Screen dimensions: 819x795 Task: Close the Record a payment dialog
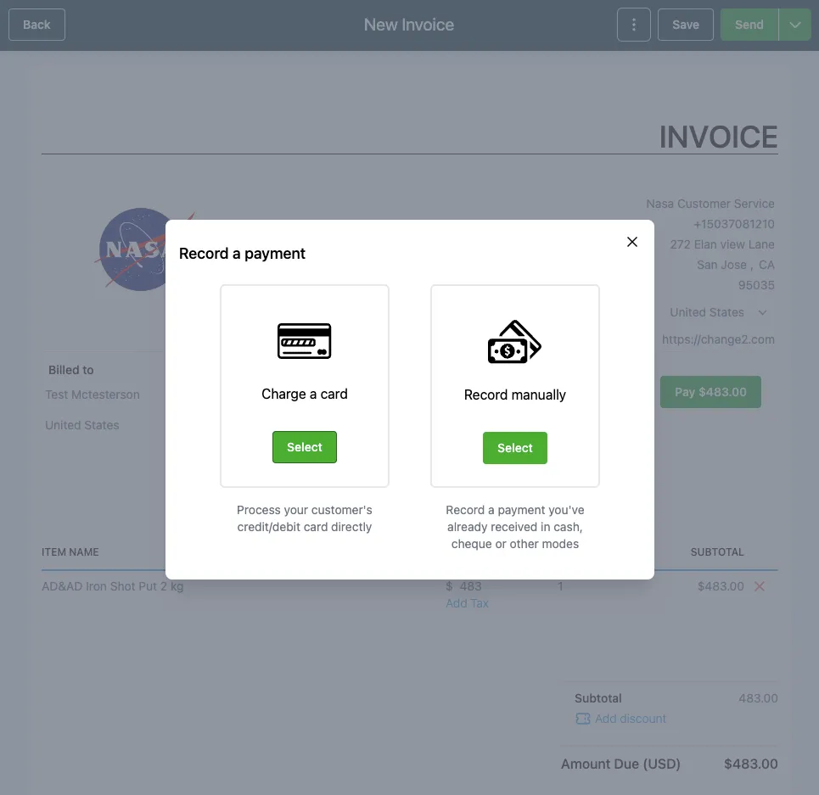pos(632,242)
